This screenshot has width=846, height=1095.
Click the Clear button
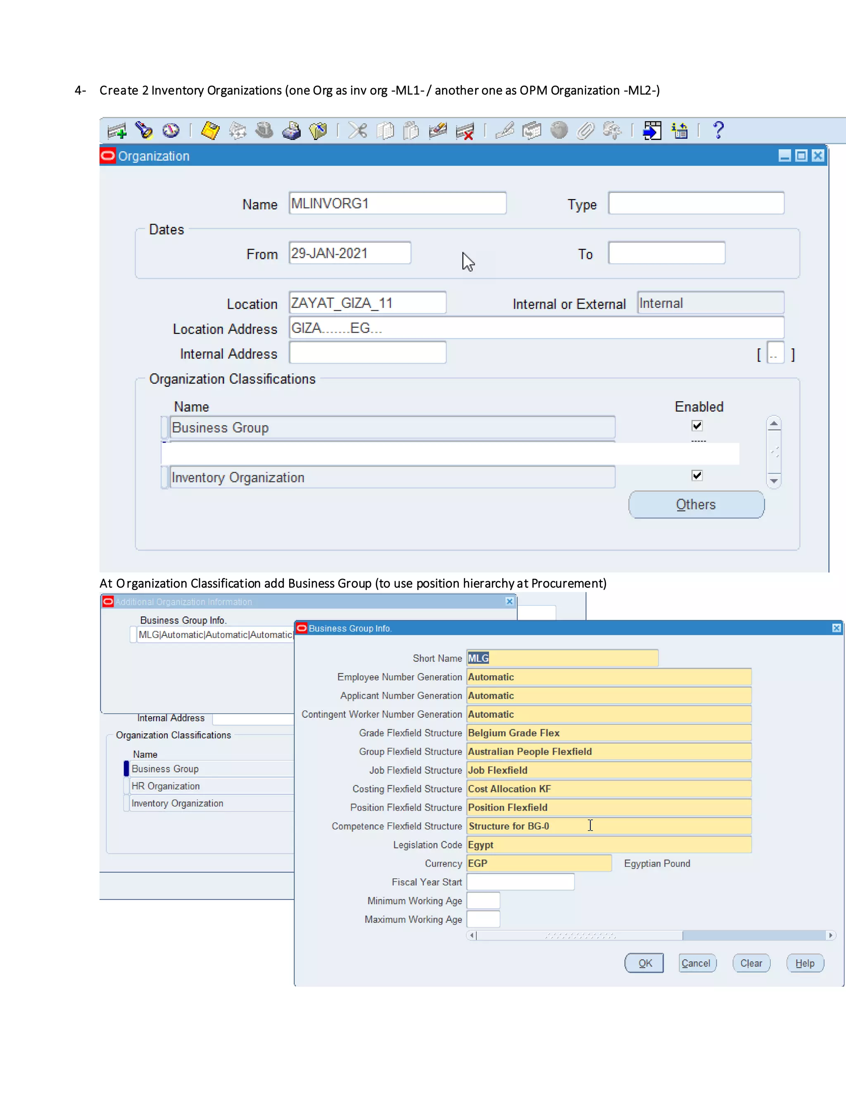tap(751, 963)
